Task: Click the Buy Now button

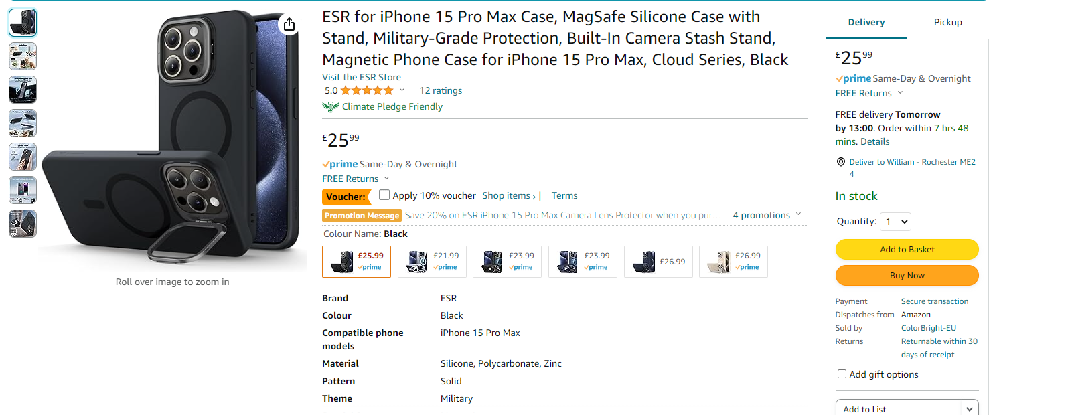Action: 907,275
